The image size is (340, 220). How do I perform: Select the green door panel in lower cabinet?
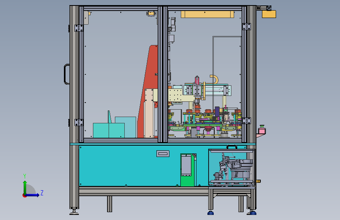tap(188, 170)
